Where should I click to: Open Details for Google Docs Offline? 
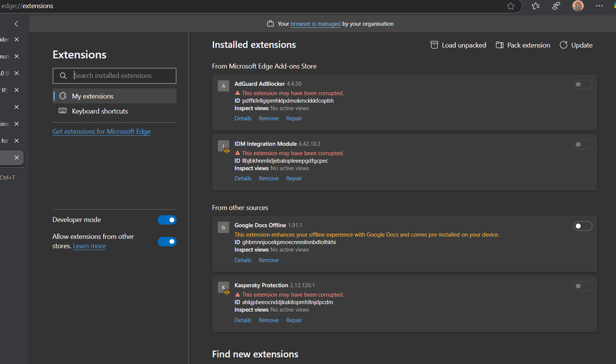click(x=243, y=260)
